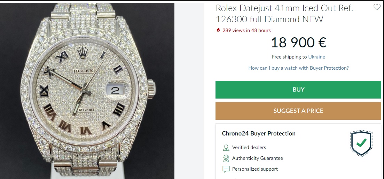The height and width of the screenshot is (179, 384).
Task: Click the Chrono24 Buyer Protection heading
Action: click(258, 133)
